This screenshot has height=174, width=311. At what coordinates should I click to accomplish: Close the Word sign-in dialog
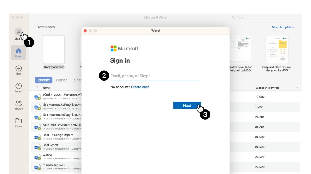[x=85, y=31]
